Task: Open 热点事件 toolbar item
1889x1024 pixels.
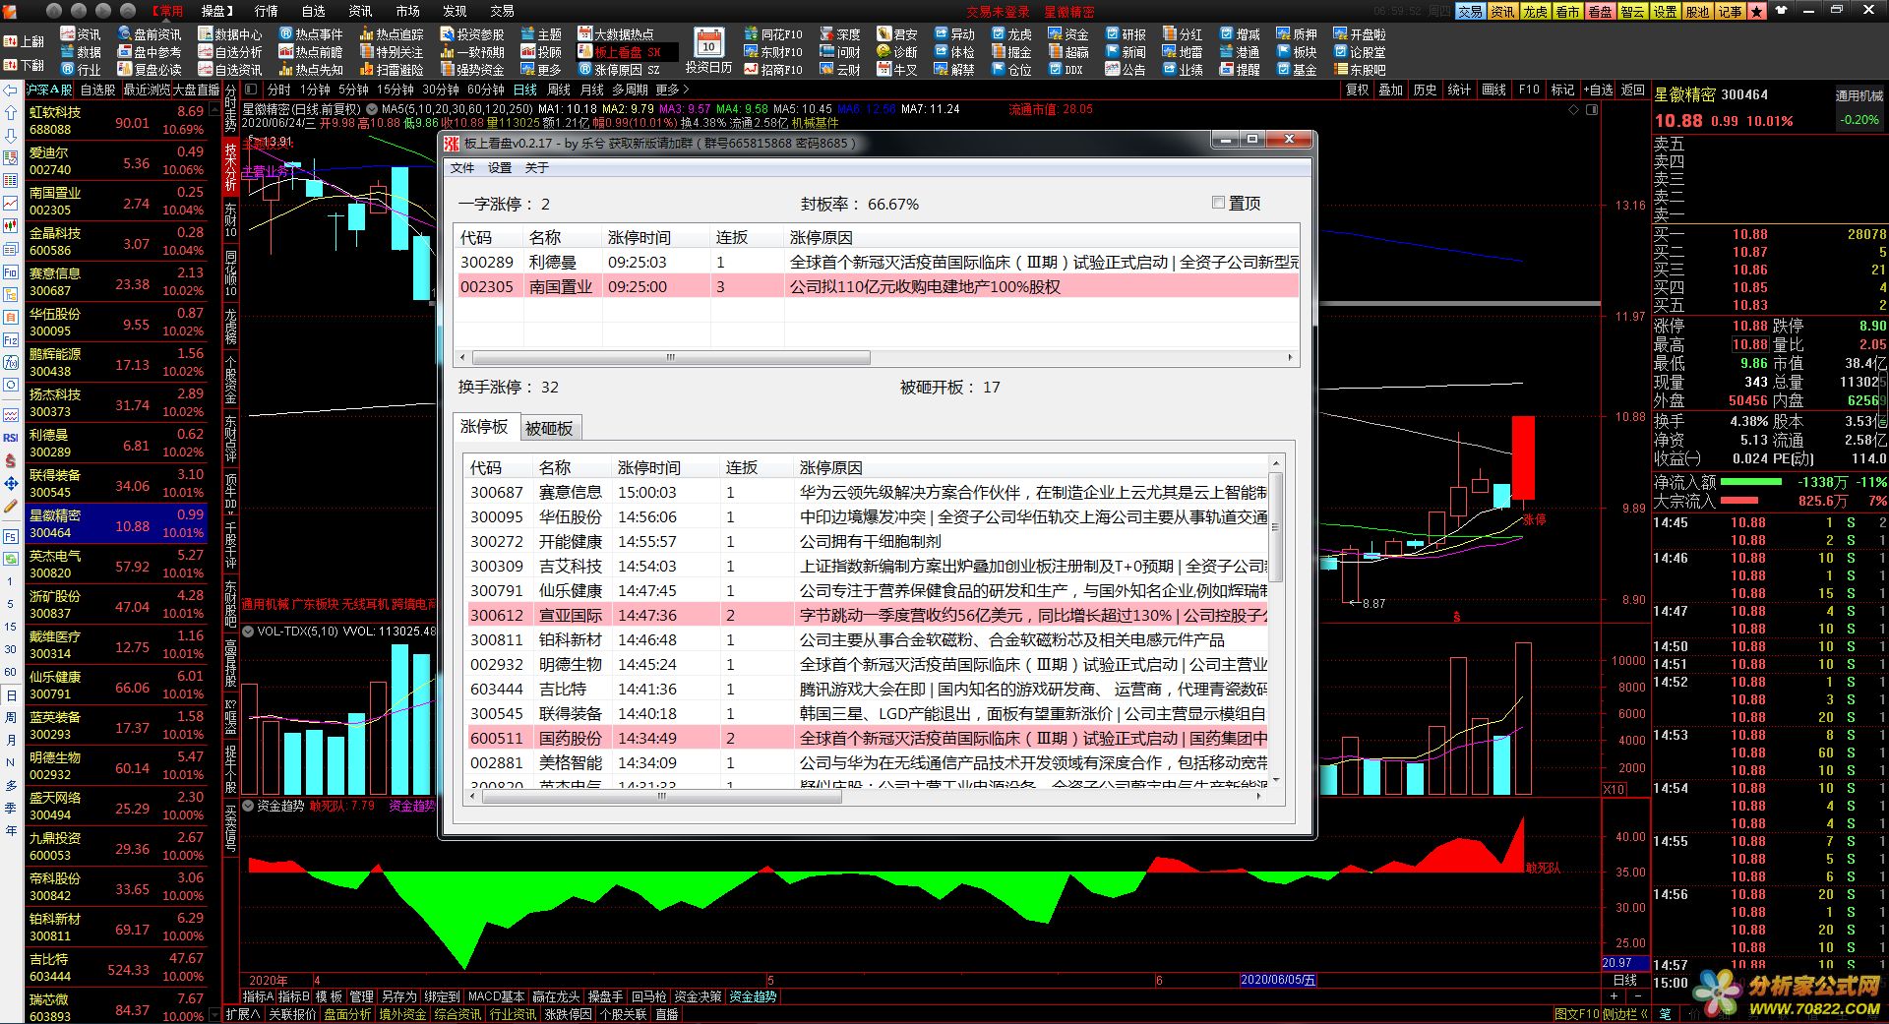Action: 311,34
